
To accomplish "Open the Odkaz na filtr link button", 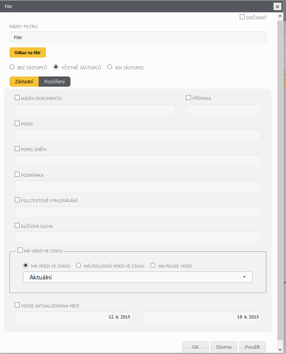I will click(x=28, y=52).
